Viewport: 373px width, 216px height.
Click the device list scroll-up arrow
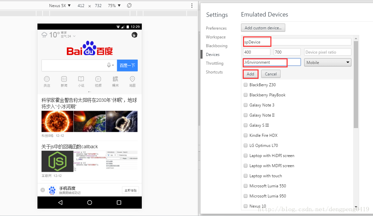(356, 38)
